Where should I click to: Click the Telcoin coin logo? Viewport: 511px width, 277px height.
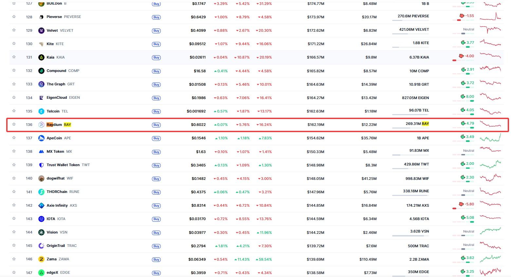coord(41,111)
